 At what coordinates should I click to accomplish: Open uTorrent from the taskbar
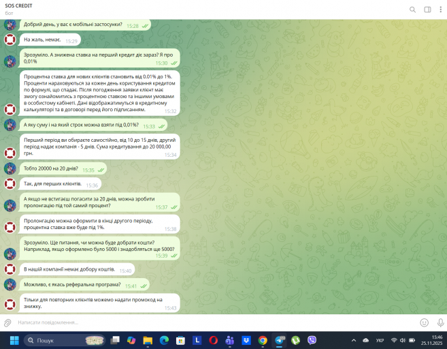296,340
